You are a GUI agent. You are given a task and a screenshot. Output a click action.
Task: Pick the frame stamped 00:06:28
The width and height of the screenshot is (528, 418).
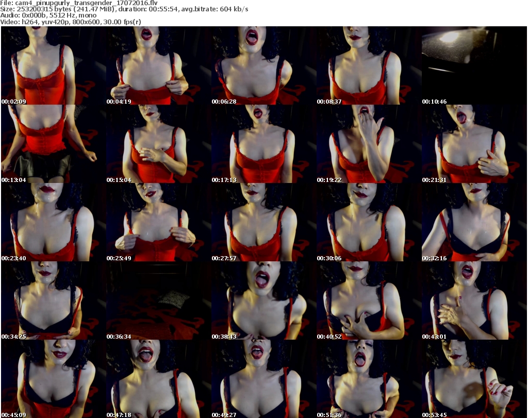pos(263,65)
